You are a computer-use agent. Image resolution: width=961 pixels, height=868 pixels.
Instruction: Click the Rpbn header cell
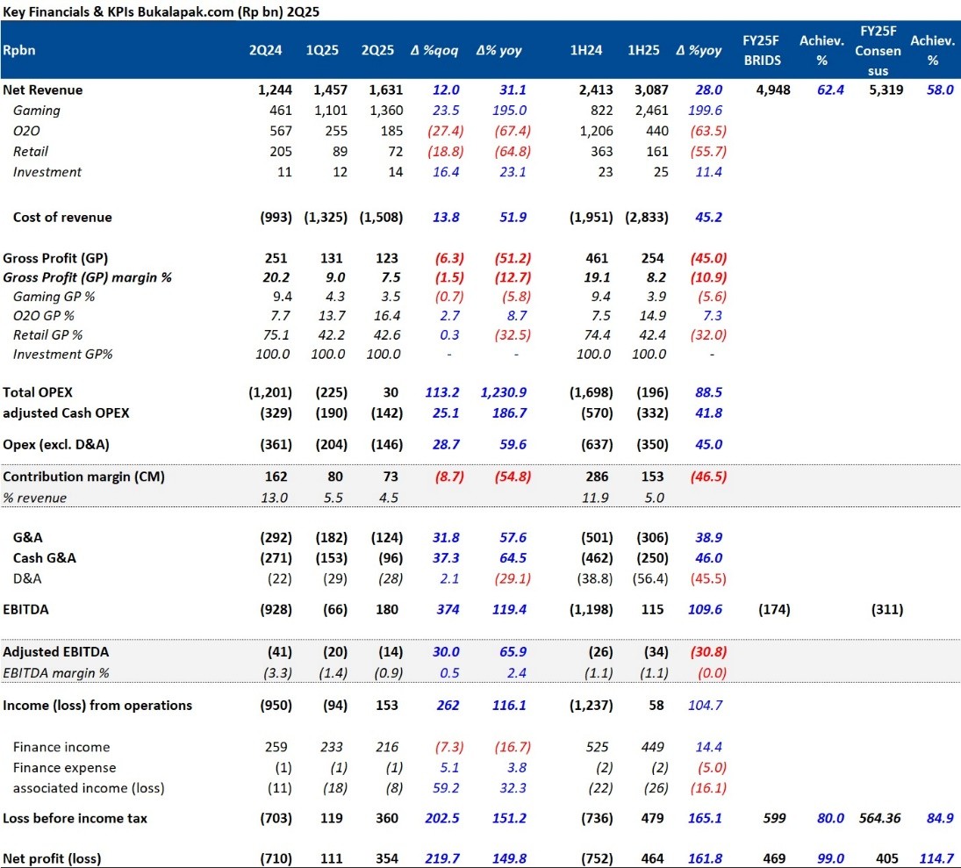[x=19, y=50]
